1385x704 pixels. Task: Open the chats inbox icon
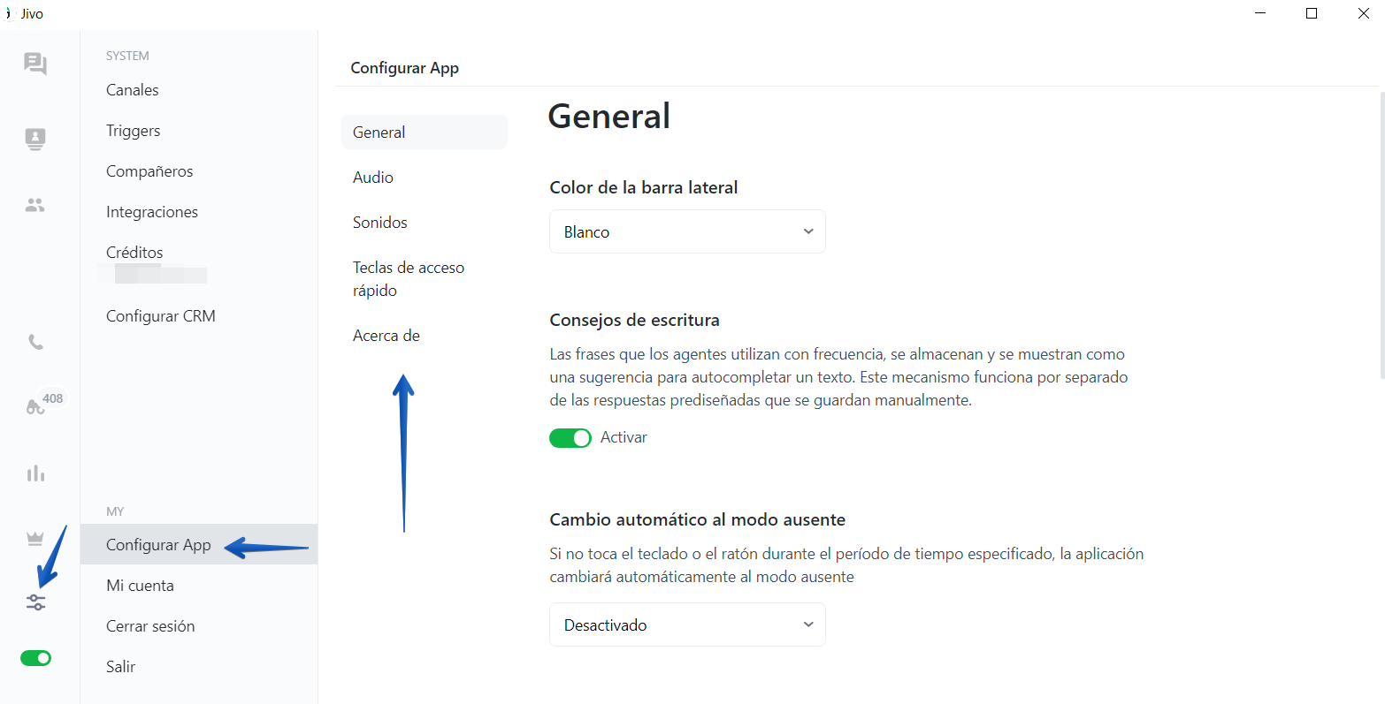35,64
